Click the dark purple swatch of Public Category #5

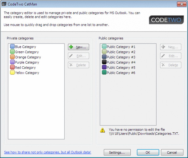[x=104, y=67]
